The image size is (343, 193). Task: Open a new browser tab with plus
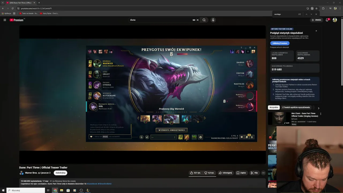[39, 3]
